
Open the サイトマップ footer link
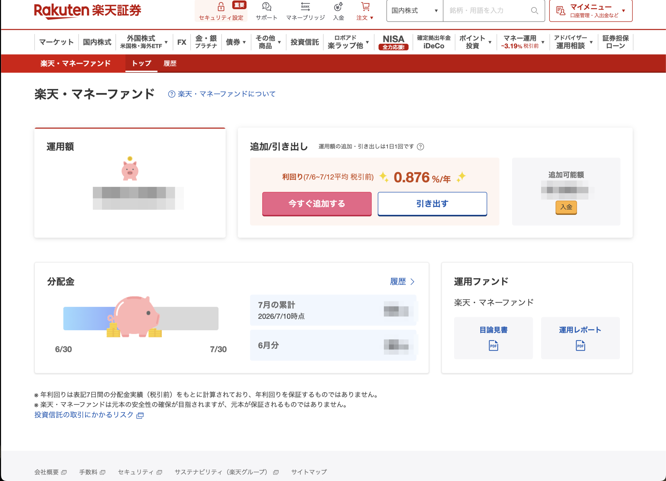(x=309, y=472)
